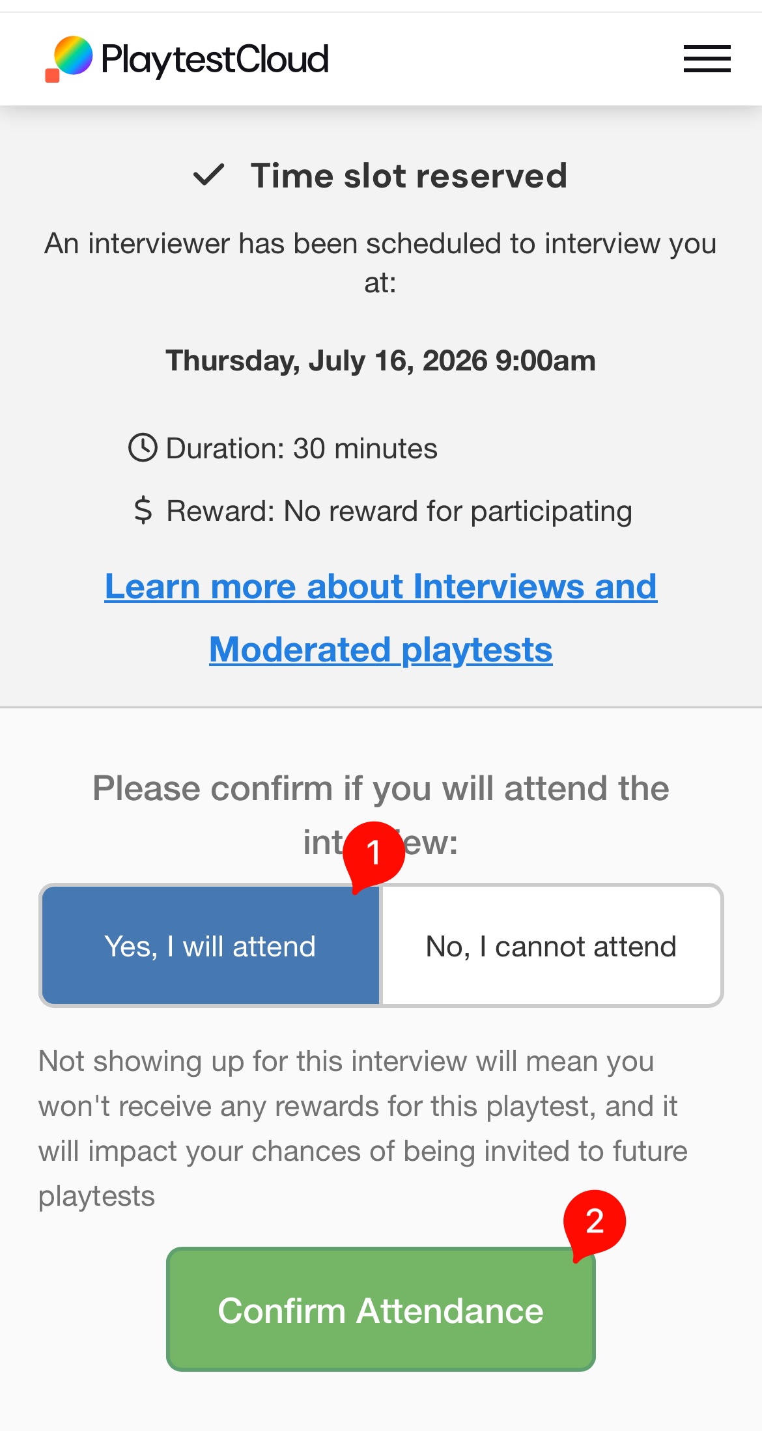Follow the "Moderated playtests" link text
This screenshot has width=762, height=1431.
tap(381, 650)
